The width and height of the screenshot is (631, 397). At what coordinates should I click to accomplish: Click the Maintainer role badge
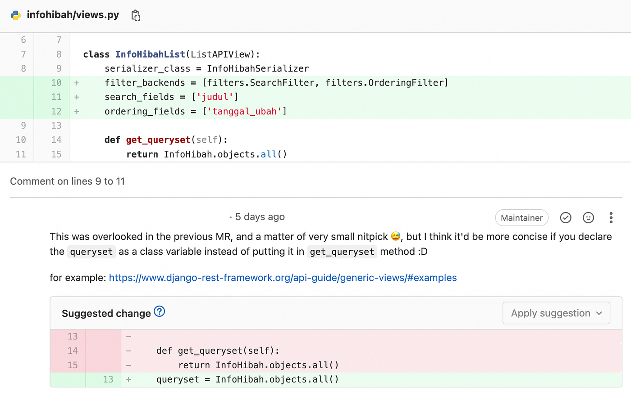pyautogui.click(x=521, y=217)
